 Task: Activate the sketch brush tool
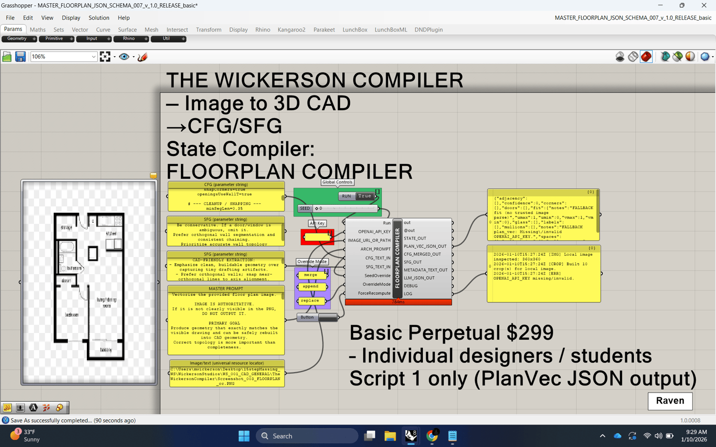pos(142,57)
